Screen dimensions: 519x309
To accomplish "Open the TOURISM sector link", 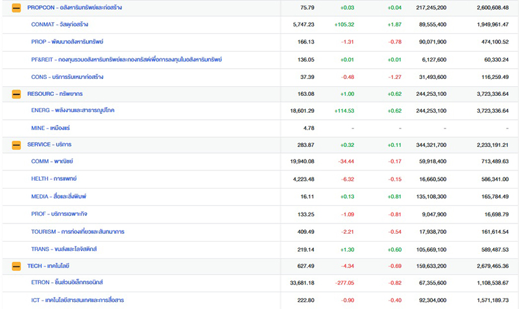I will [x=78, y=231].
